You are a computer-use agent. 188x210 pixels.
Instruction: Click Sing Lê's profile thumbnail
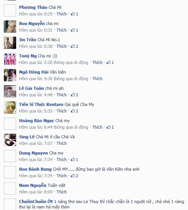[x=10, y=140]
